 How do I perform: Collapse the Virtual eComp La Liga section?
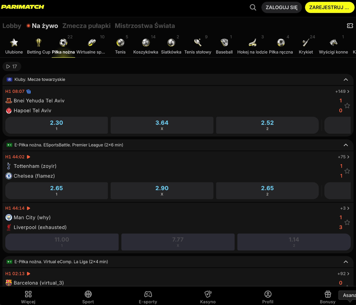click(x=346, y=262)
